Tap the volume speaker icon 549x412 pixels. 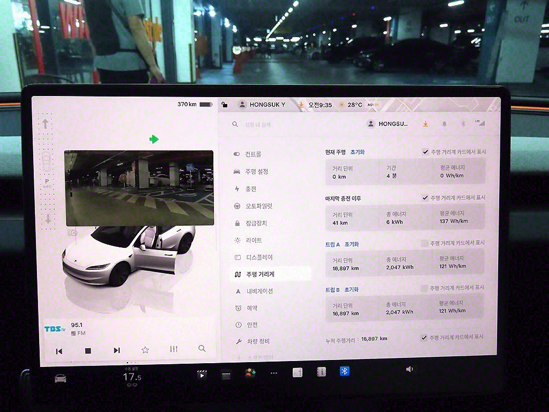[x=409, y=369]
